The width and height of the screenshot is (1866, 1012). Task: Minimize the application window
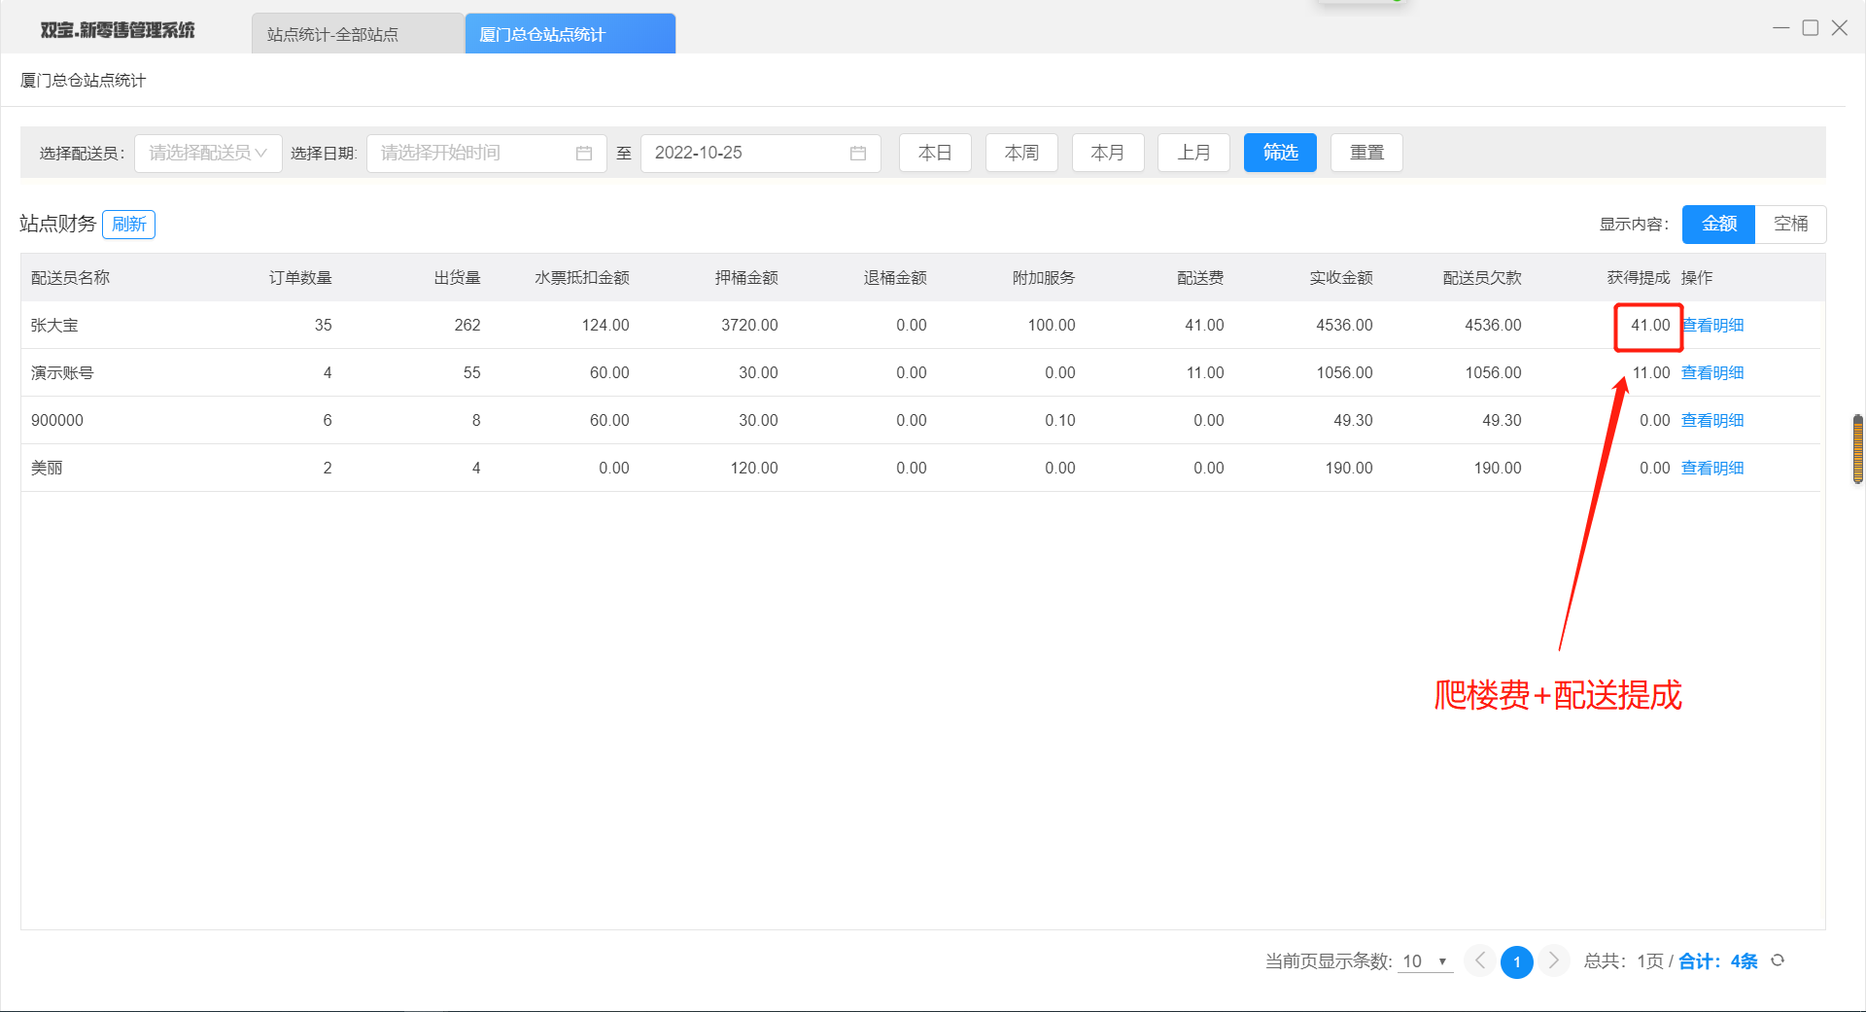pos(1780,28)
